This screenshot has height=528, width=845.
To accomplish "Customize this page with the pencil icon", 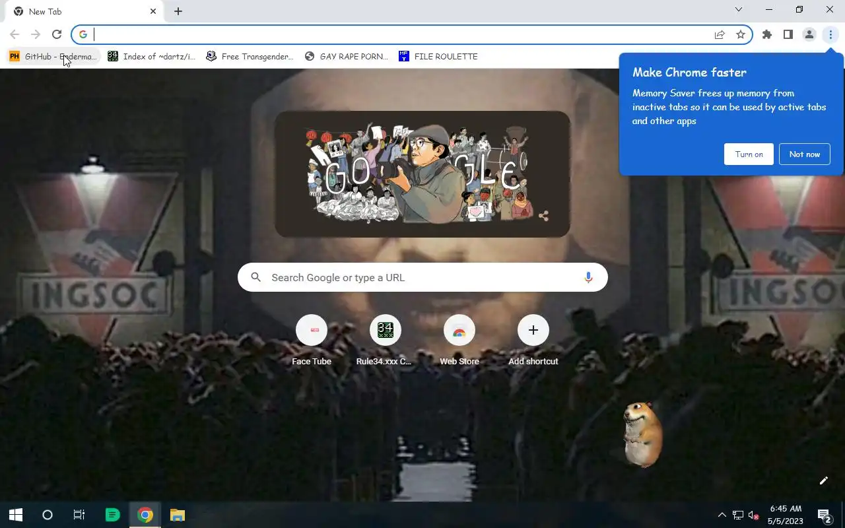I will (823, 480).
